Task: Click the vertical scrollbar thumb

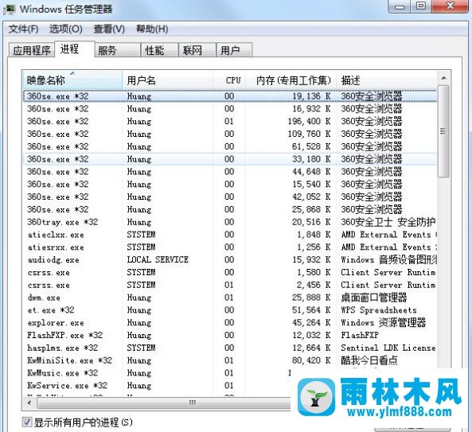Action: pos(443,131)
